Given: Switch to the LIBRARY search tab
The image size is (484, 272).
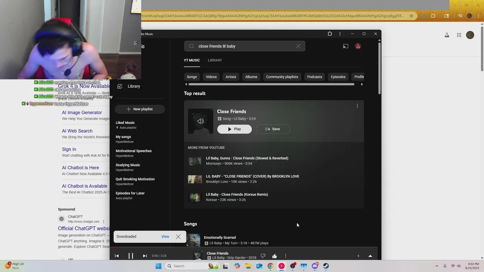Looking at the screenshot, I should click(215, 60).
